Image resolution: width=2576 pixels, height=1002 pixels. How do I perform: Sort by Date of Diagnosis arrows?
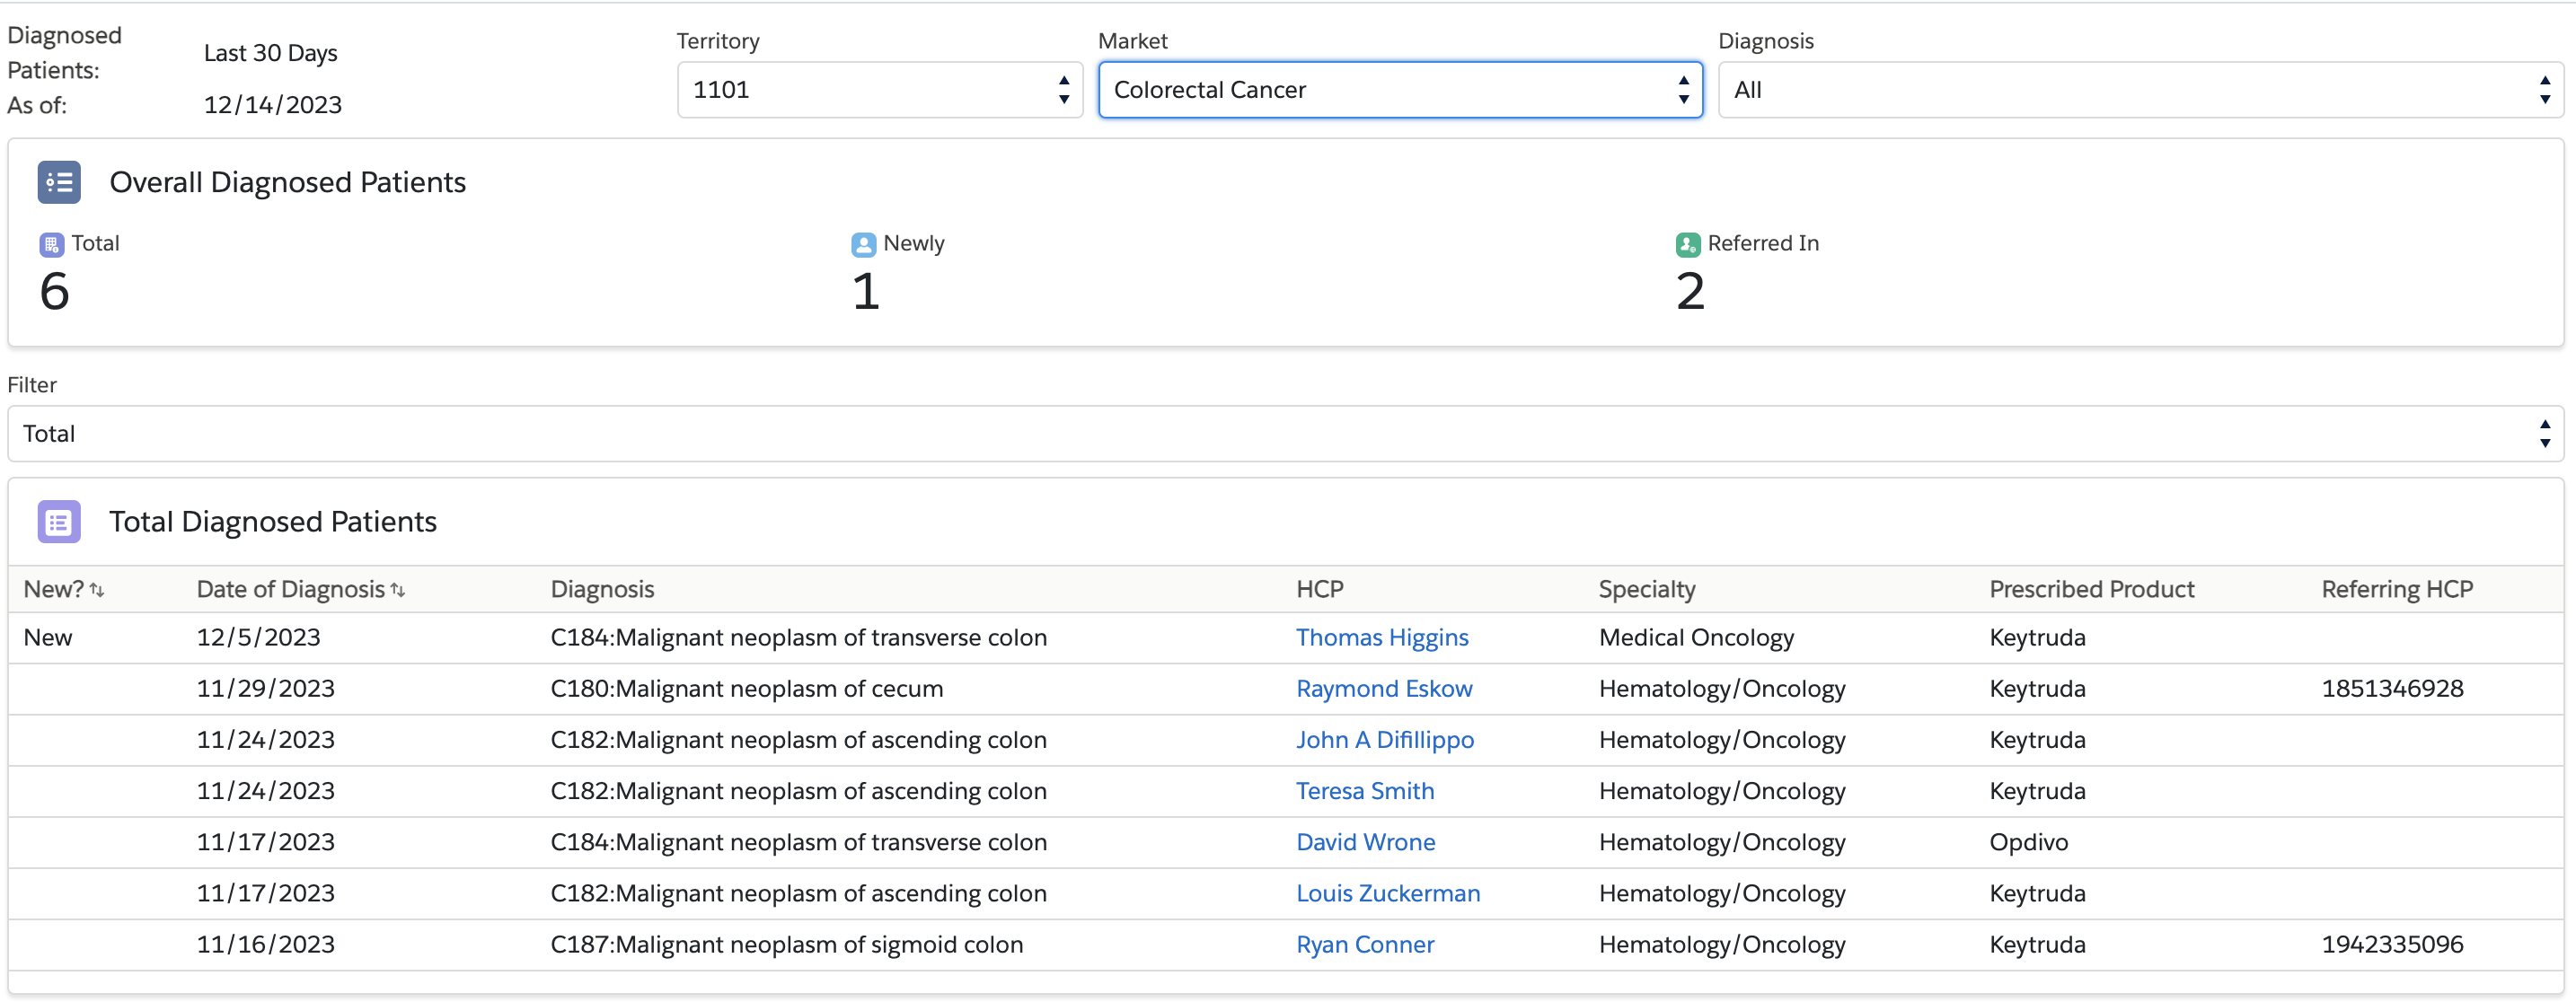click(398, 590)
